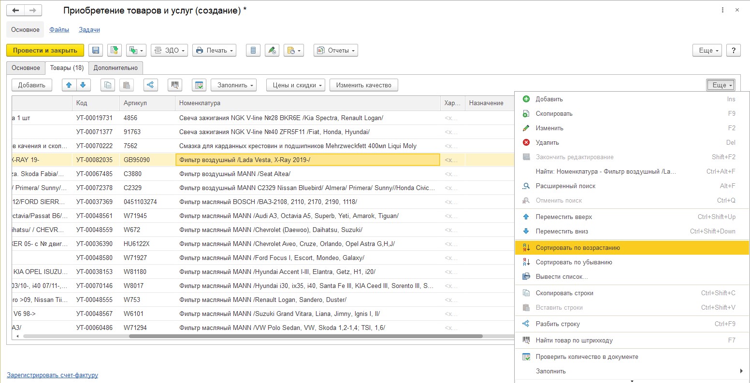
Task: Click the post document icon
Action: (x=114, y=51)
